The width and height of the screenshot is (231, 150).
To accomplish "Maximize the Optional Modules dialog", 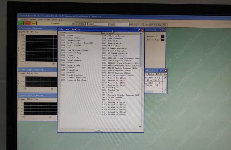I will pyautogui.click(x=139, y=30).
